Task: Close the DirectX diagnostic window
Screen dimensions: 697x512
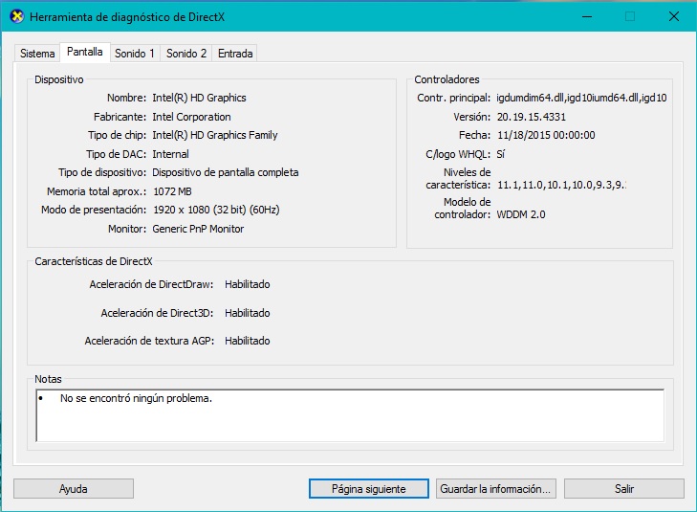Action: point(673,17)
